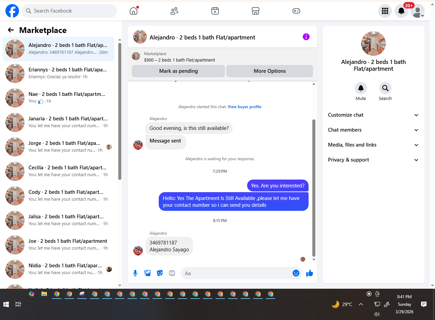
Task: Open conversation information purple icon
Action: [306, 37]
